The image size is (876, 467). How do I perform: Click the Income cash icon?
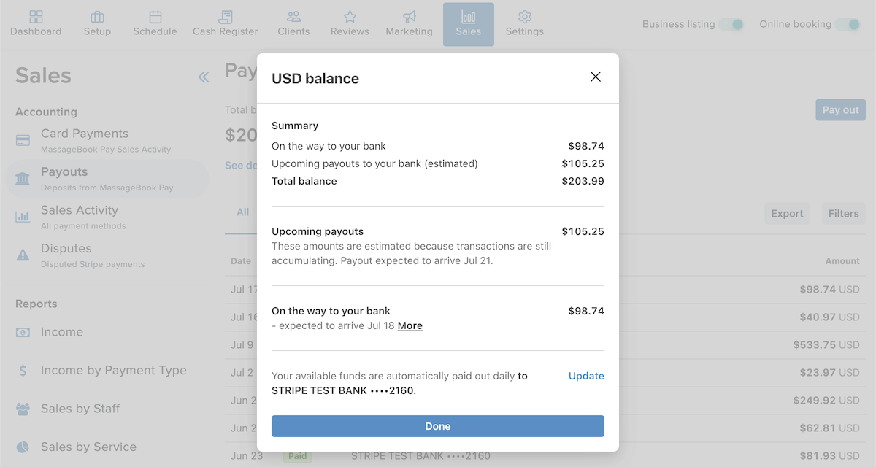23,332
